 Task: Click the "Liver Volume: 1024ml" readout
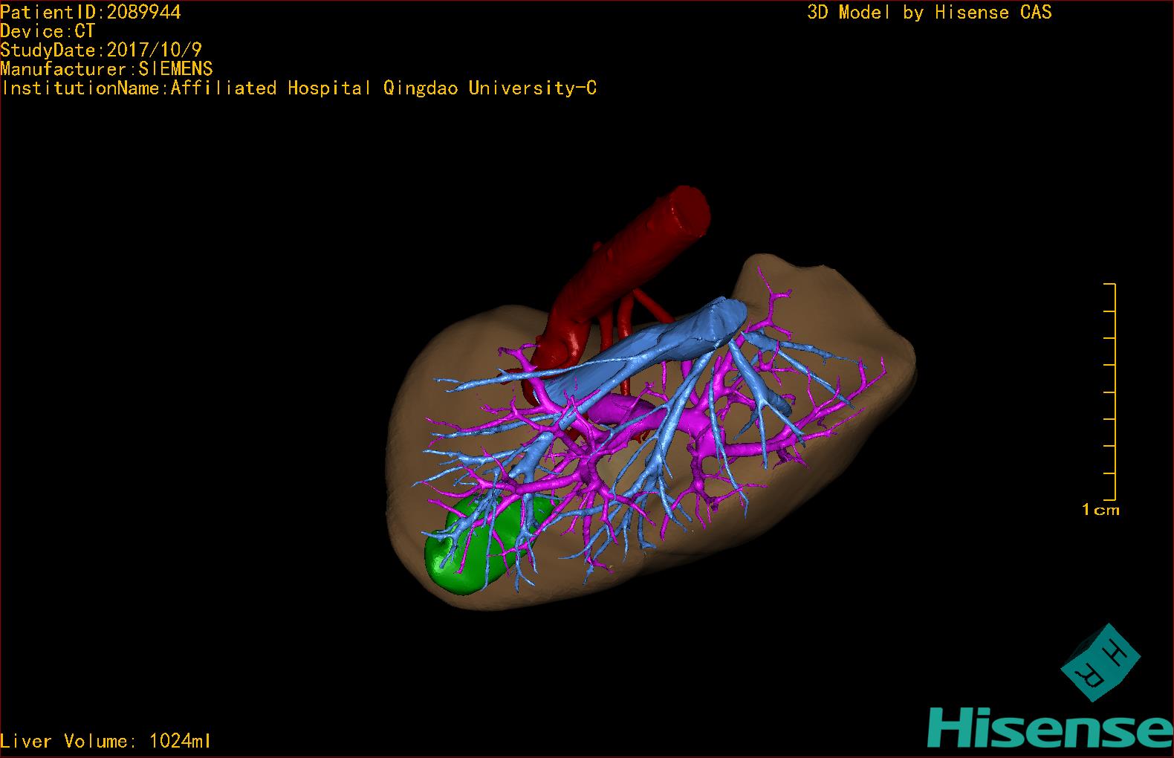coord(106,741)
